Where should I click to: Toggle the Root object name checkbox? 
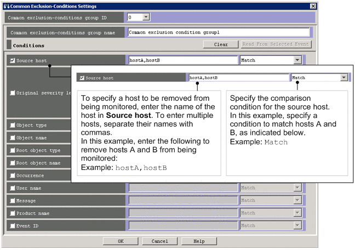tap(13, 163)
